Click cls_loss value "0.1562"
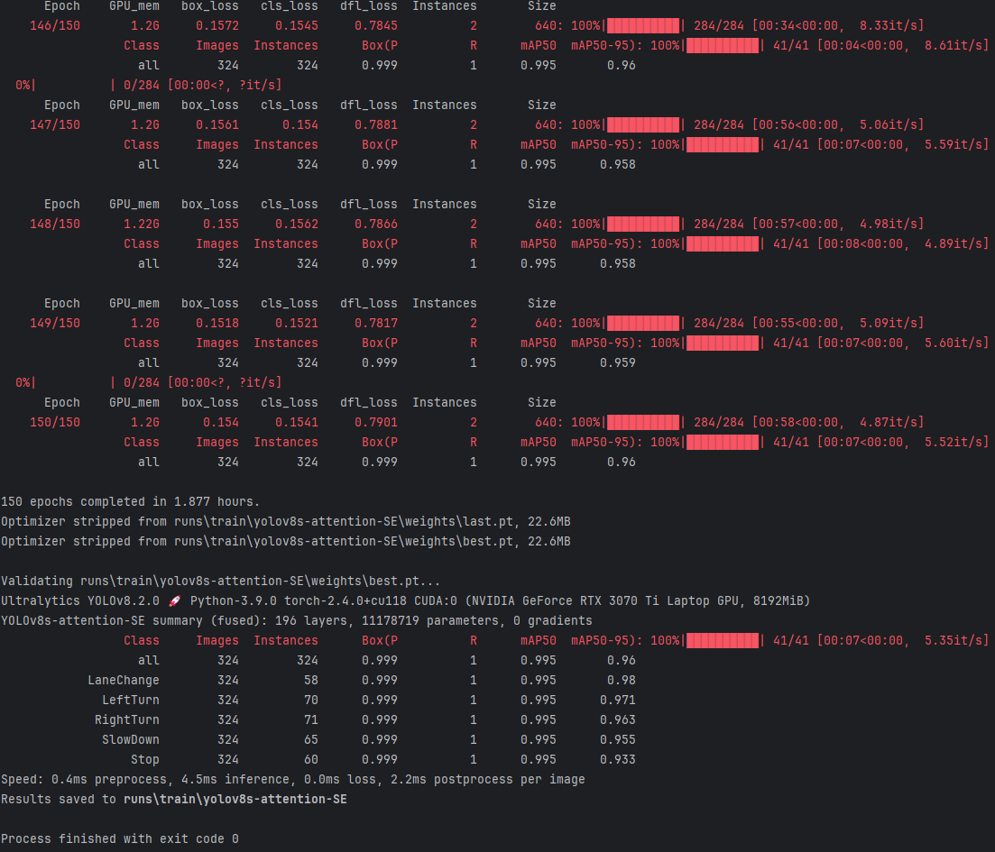995x852 pixels. tap(297, 224)
